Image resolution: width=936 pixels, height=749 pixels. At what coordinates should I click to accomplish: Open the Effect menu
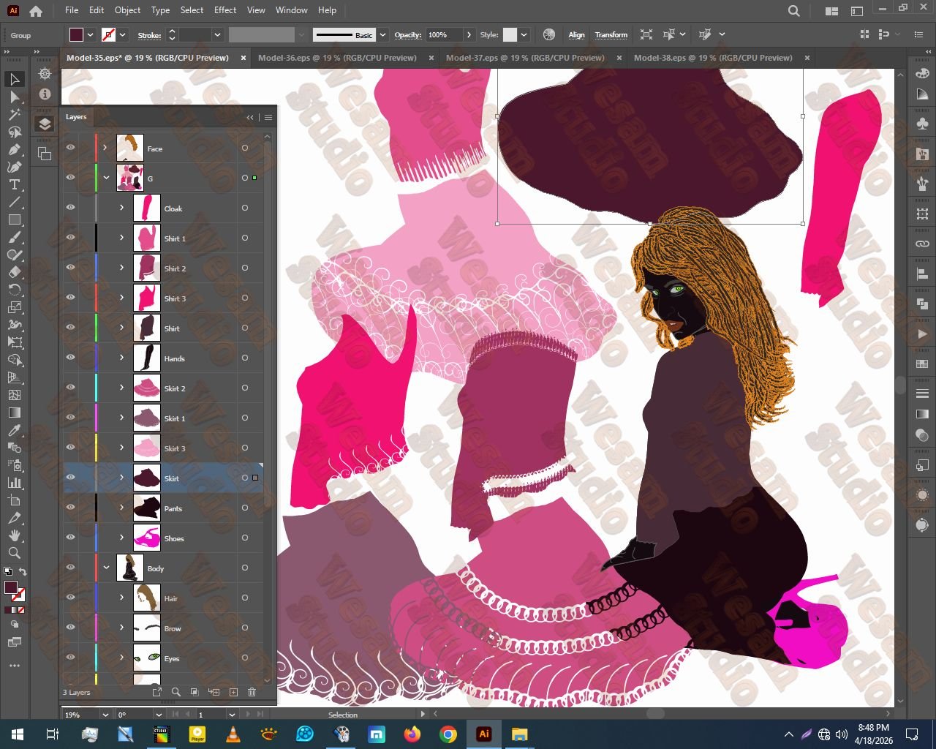[225, 10]
